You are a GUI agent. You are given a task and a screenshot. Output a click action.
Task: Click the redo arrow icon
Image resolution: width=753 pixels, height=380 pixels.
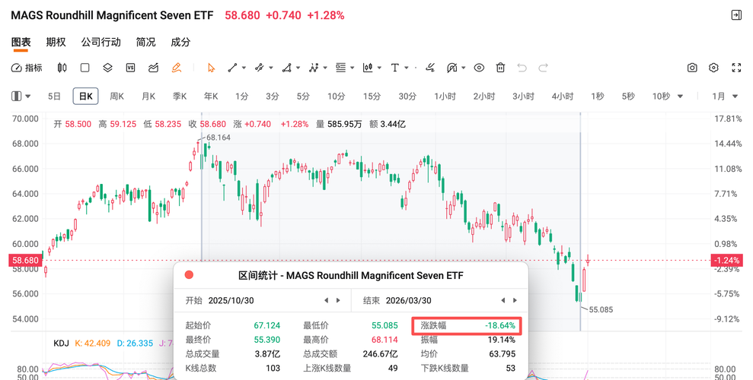tap(543, 68)
